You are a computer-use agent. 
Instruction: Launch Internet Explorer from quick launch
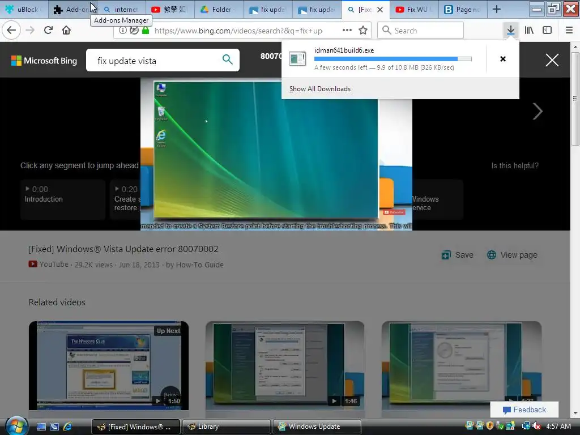68,427
